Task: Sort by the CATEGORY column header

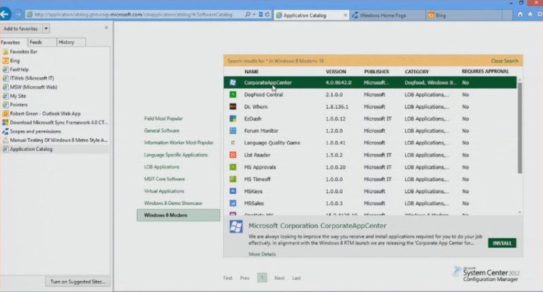Action: [417, 72]
